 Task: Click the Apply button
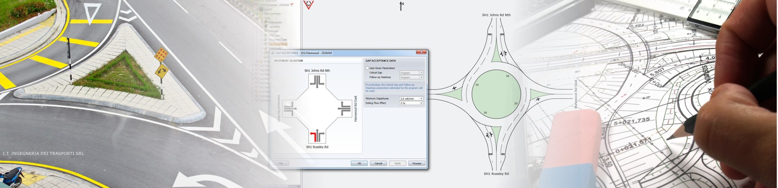click(x=398, y=163)
